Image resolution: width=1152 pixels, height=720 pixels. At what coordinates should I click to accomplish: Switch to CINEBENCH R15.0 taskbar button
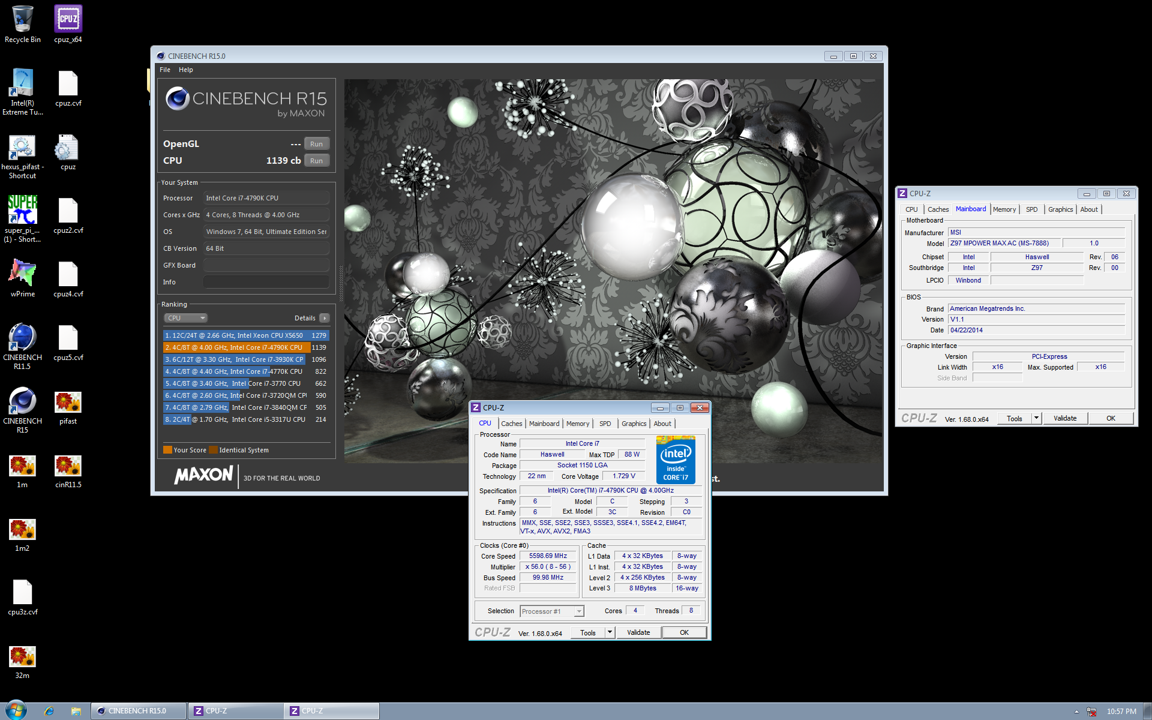pyautogui.click(x=139, y=711)
